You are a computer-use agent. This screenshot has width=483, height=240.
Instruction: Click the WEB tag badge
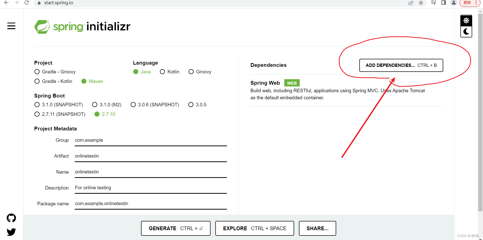(x=292, y=83)
